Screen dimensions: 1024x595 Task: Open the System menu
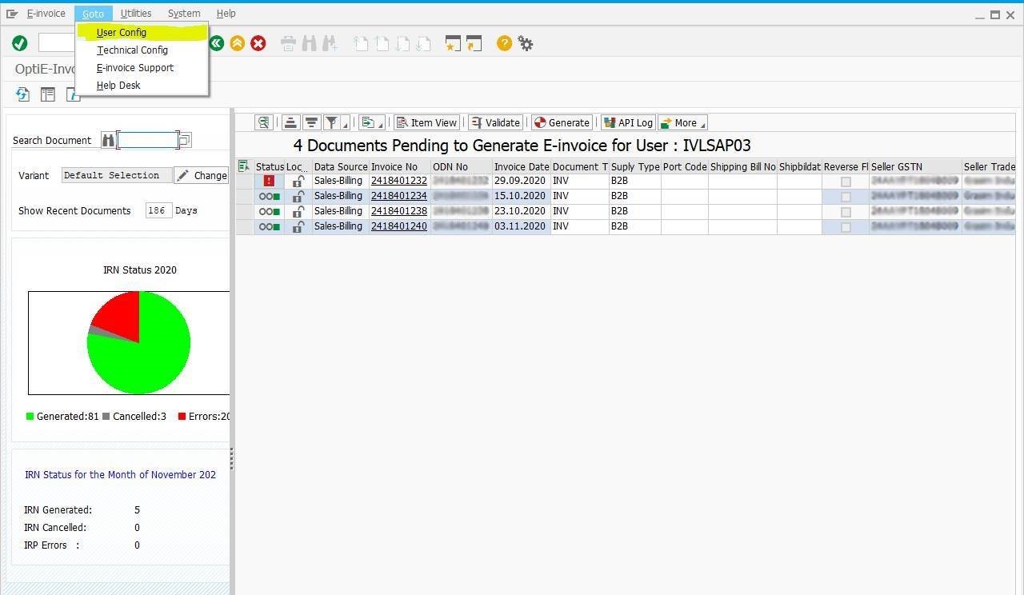coord(184,14)
